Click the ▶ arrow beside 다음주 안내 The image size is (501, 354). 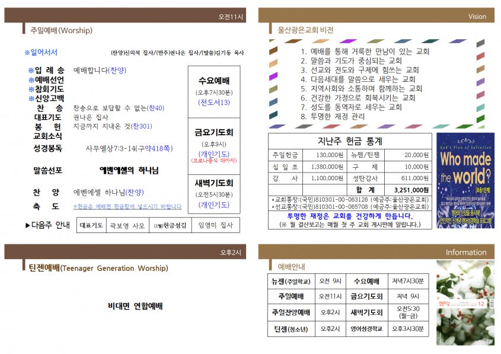coord(28,225)
